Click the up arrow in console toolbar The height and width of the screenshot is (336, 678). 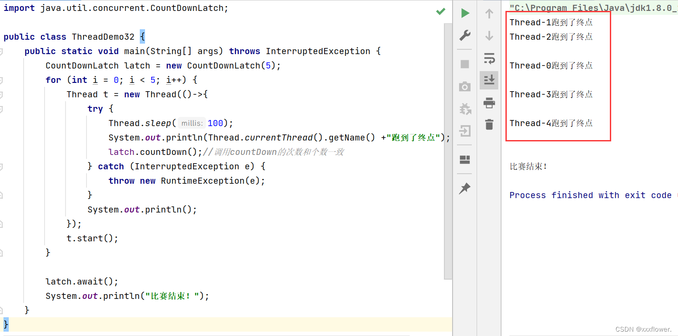coord(489,13)
